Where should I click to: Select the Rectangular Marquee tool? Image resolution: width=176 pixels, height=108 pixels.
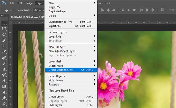4,29
